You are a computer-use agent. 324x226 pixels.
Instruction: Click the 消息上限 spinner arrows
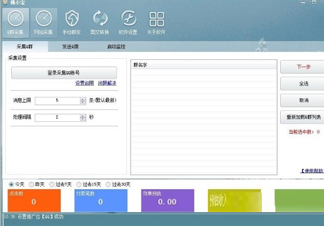coord(83,100)
